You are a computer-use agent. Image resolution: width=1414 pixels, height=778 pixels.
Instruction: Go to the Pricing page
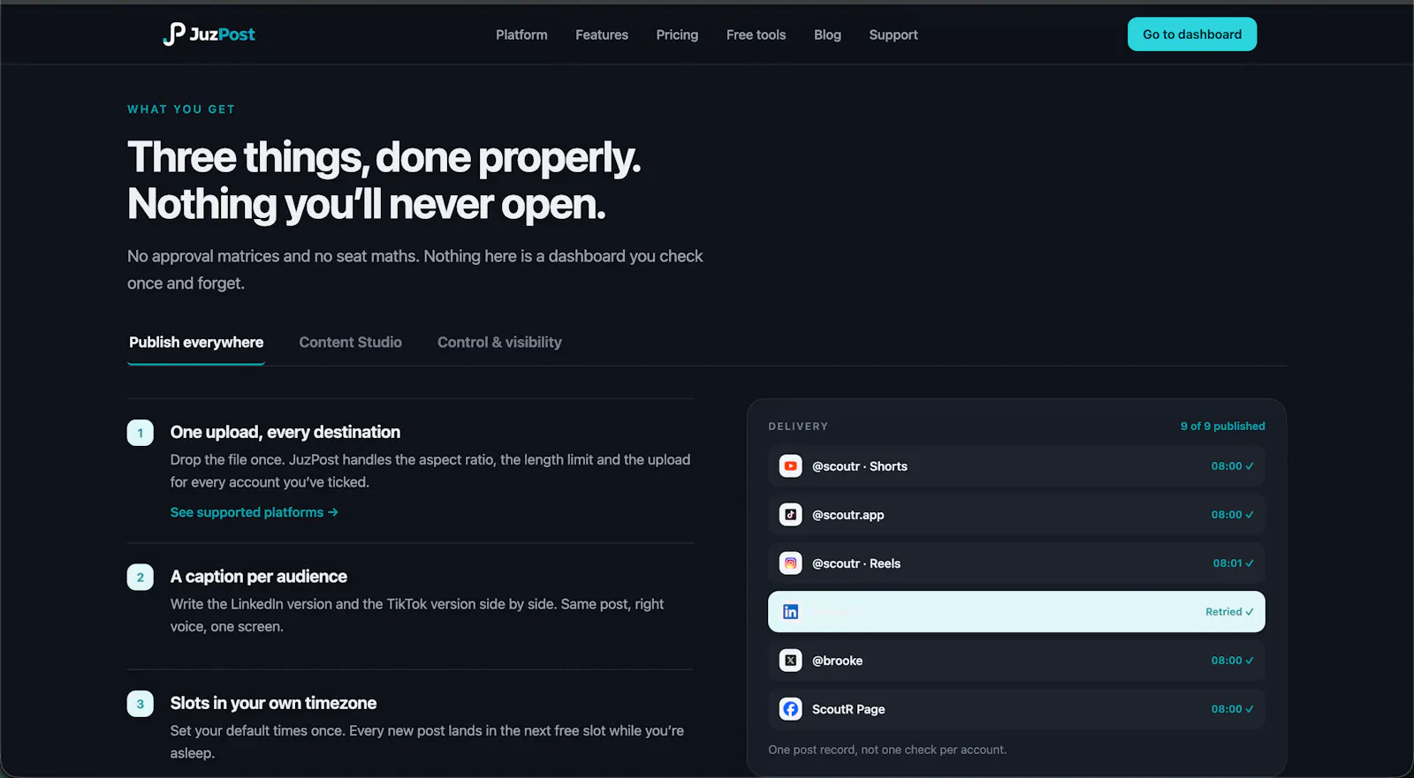(677, 34)
